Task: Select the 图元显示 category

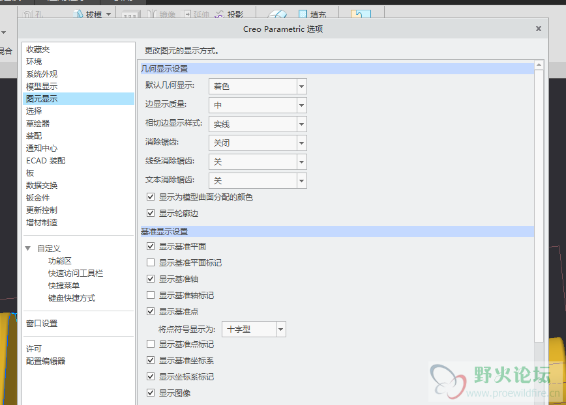Action: tap(78, 99)
